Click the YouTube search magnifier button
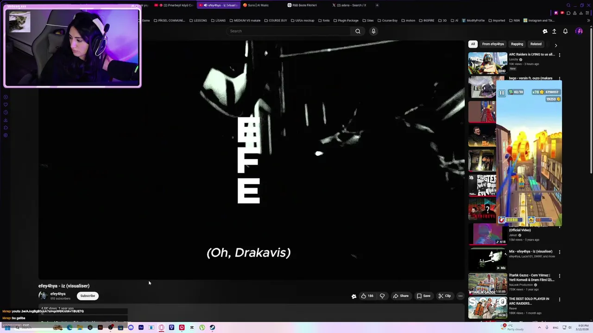 [x=358, y=31]
